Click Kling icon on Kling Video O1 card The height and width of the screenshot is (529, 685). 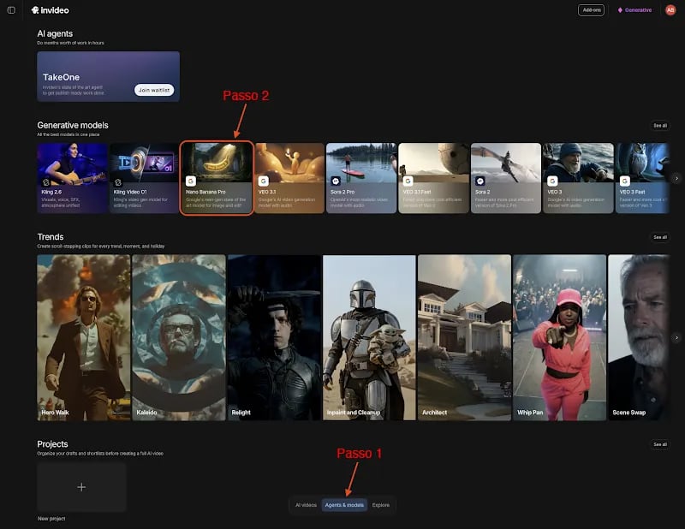point(118,182)
